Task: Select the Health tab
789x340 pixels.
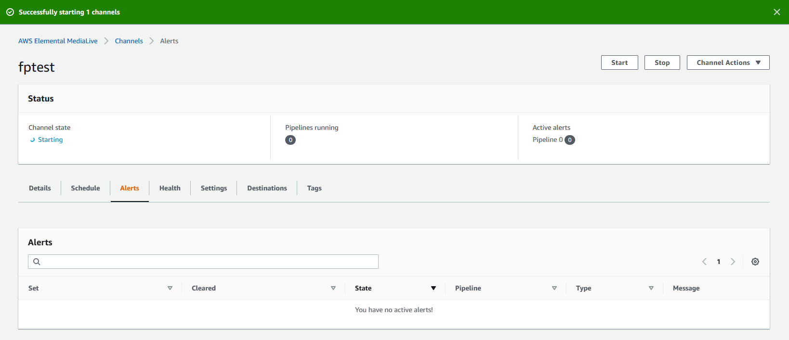Action: (170, 188)
